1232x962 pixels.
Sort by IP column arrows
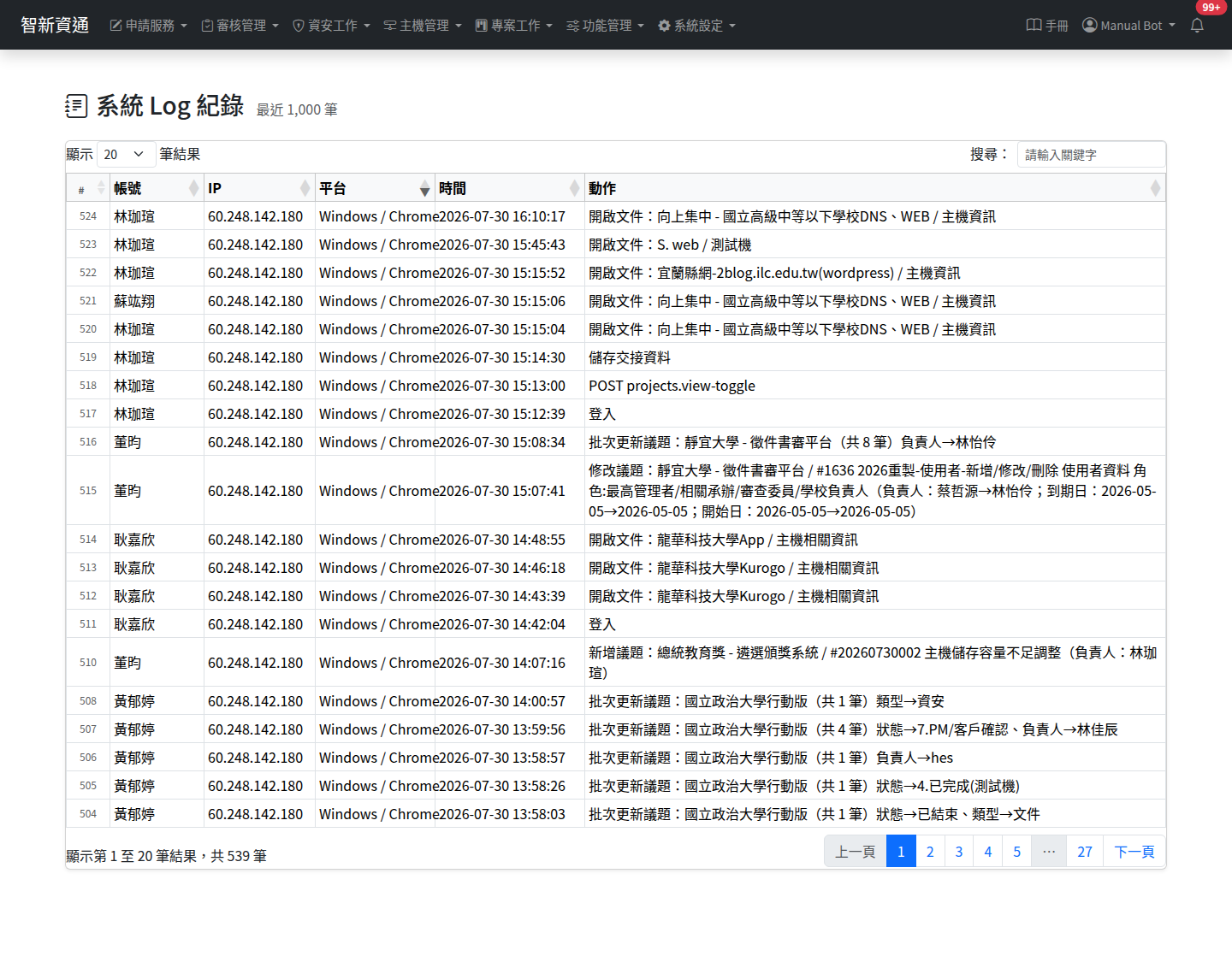[305, 188]
